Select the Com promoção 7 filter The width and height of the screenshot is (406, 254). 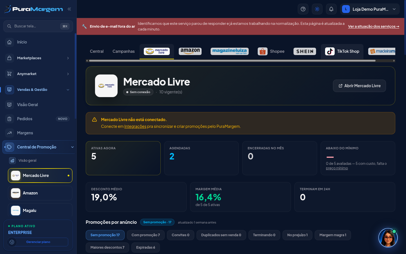click(x=145, y=235)
